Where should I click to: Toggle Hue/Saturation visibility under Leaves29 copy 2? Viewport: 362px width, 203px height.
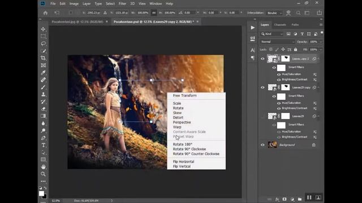pos(279,74)
